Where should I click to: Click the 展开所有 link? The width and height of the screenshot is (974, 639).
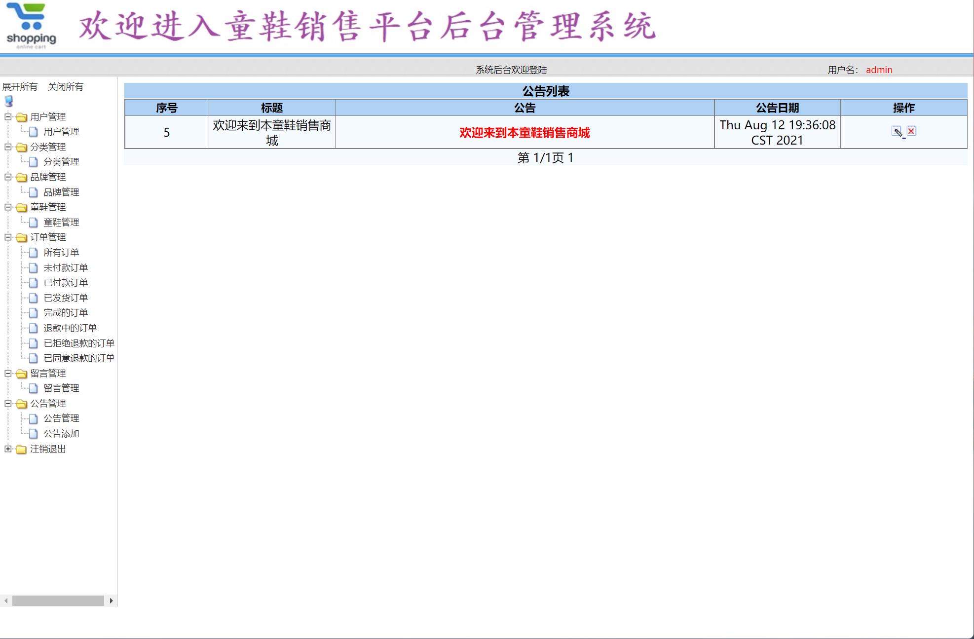[x=20, y=87]
